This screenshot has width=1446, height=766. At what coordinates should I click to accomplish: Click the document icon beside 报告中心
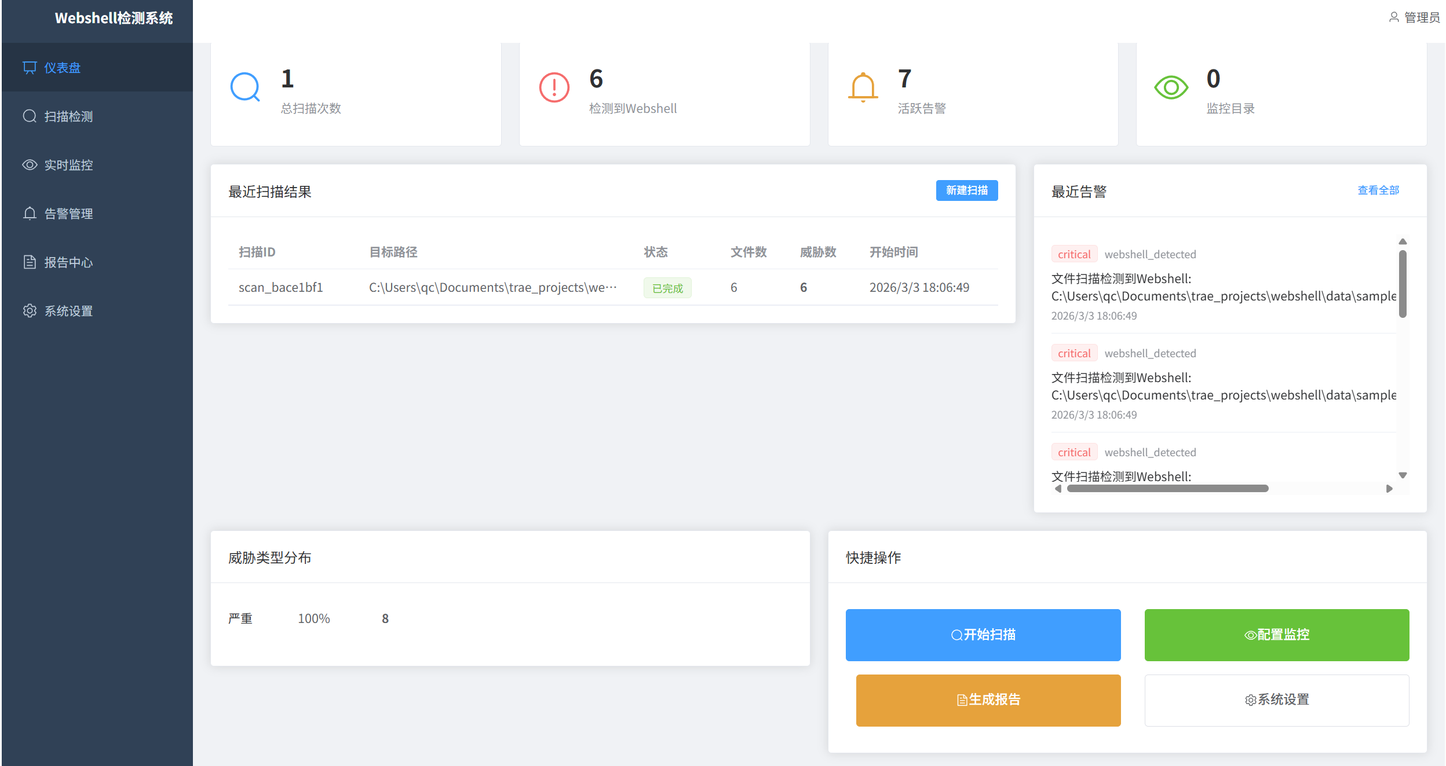[x=30, y=262]
